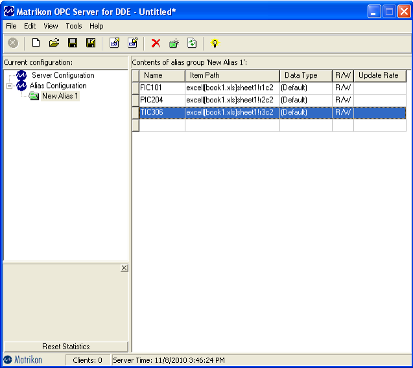Viewport: 413px width, 368px height.
Task: Click the Alias Configuration tree icon
Action: (21, 86)
